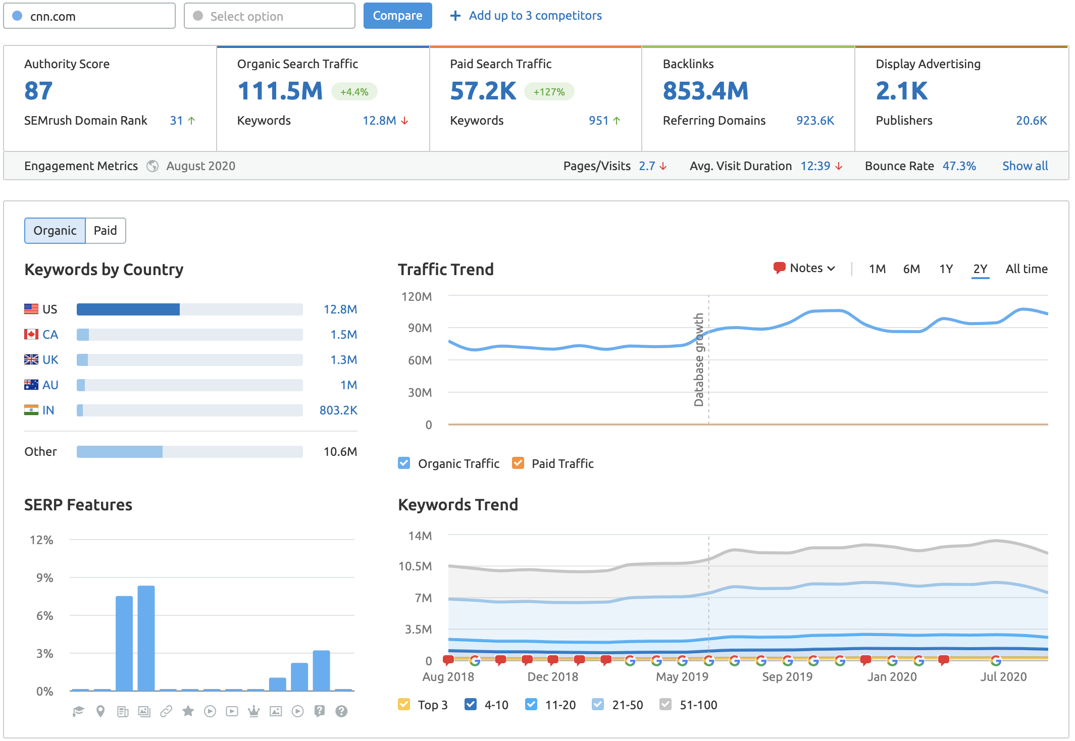Open the 20.6K publishers value

point(1032,121)
